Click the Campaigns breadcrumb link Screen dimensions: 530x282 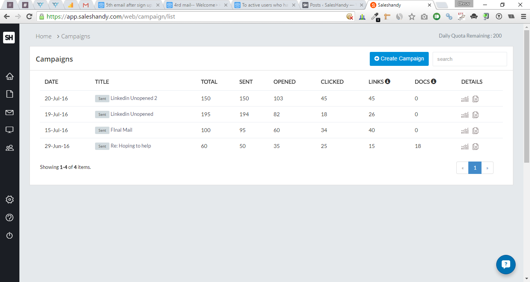tap(76, 36)
